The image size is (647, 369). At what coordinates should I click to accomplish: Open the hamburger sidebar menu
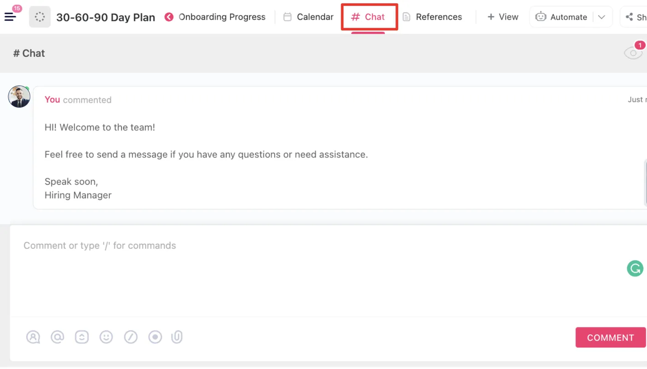click(10, 17)
